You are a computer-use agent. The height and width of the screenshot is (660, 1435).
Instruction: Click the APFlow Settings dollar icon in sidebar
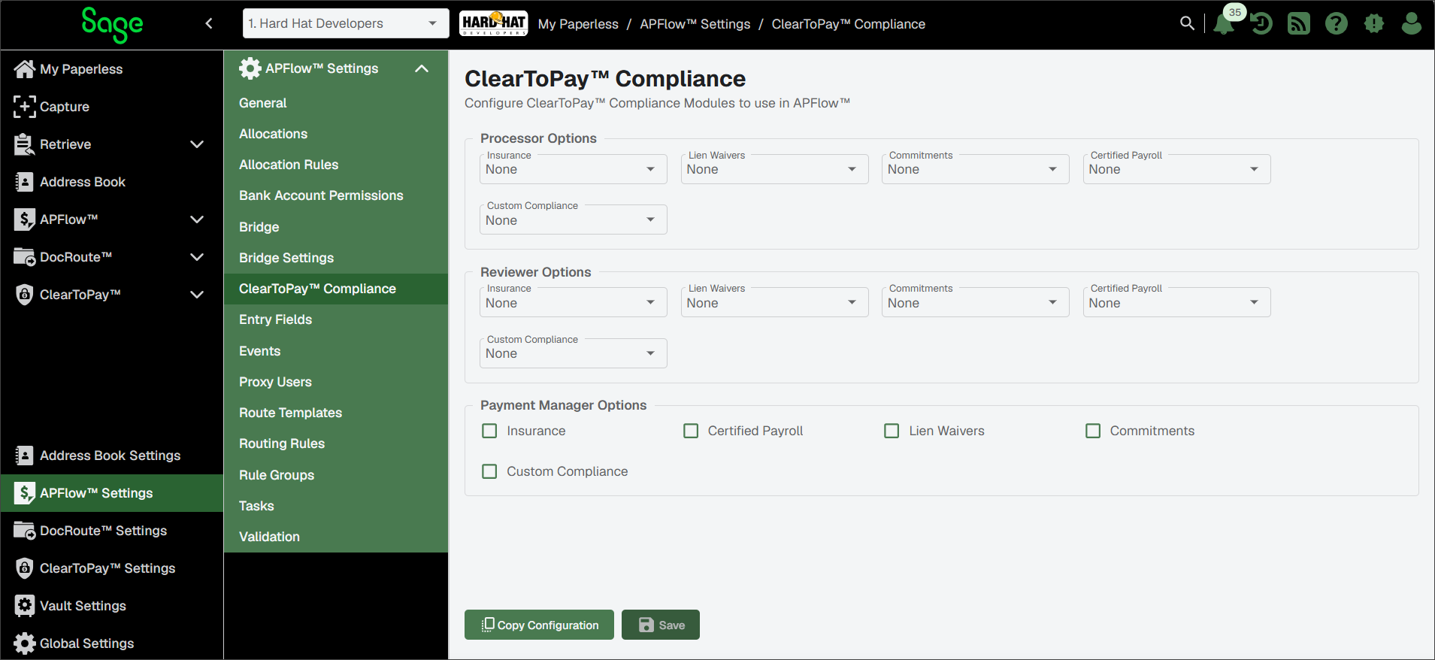[25, 493]
